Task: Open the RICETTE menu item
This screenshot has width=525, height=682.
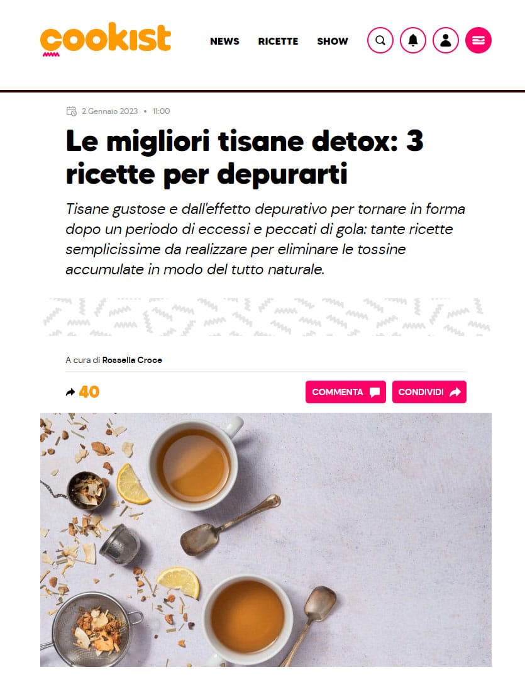Action: 278,42
